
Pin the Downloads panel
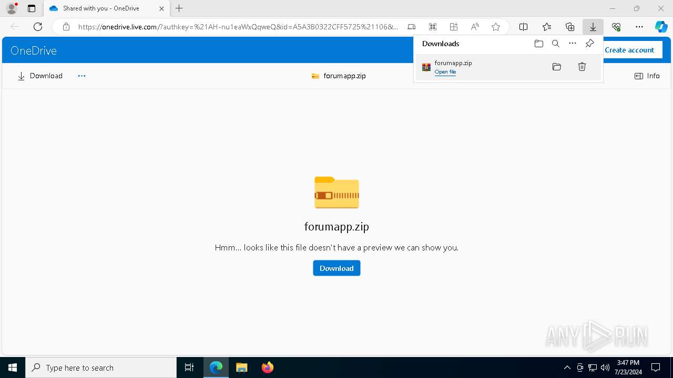point(589,44)
